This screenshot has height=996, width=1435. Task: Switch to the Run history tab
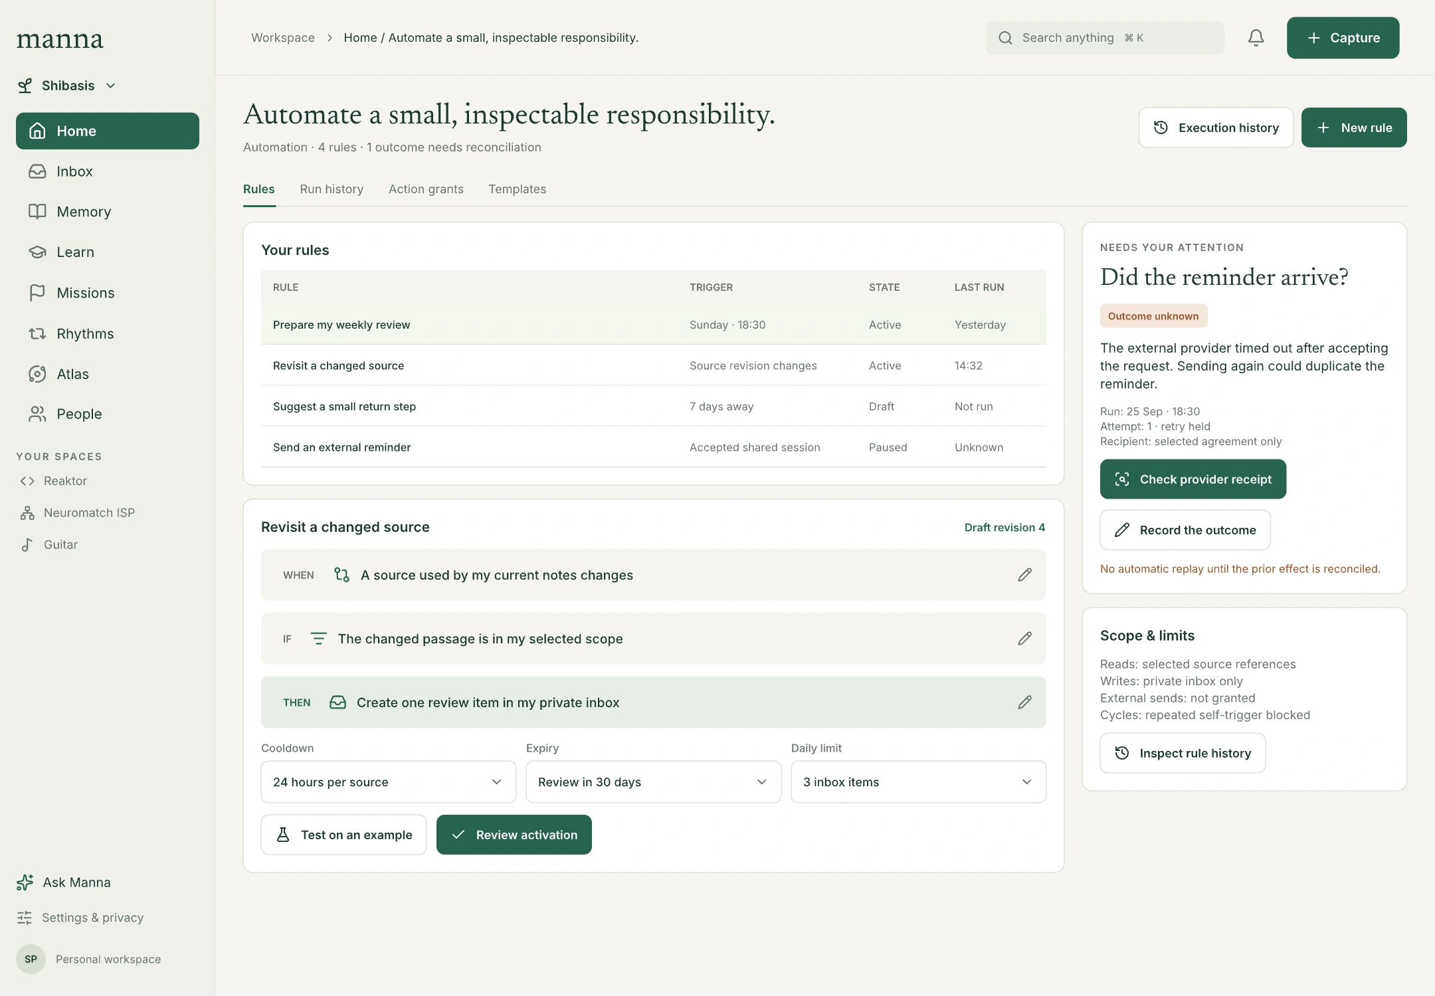(x=332, y=189)
